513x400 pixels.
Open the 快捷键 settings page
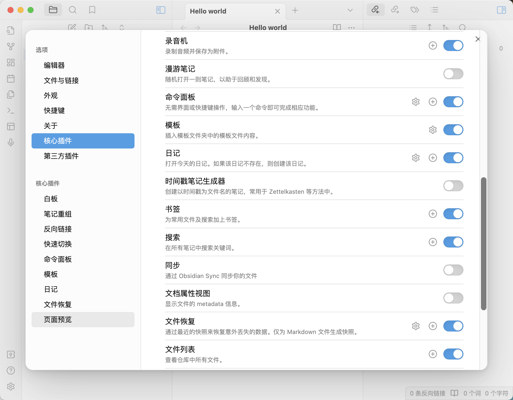coord(54,110)
